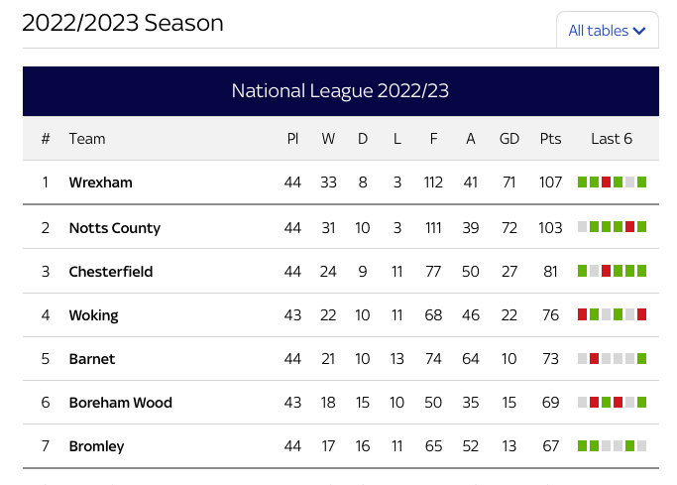Click the GD column header
Viewport: 677px width, 485px height.
tap(509, 139)
